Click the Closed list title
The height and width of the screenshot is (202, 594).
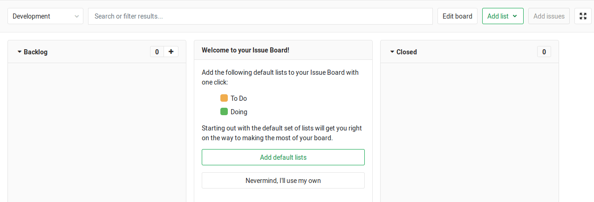pos(407,52)
